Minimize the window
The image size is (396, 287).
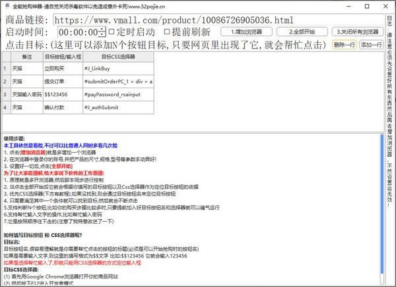coord(349,7)
